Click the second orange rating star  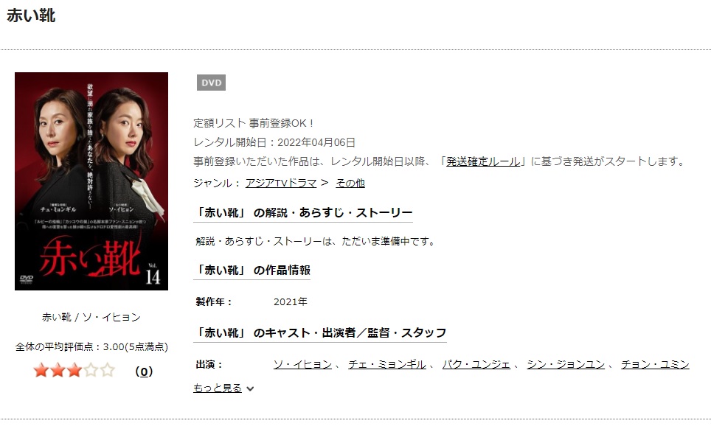58,371
